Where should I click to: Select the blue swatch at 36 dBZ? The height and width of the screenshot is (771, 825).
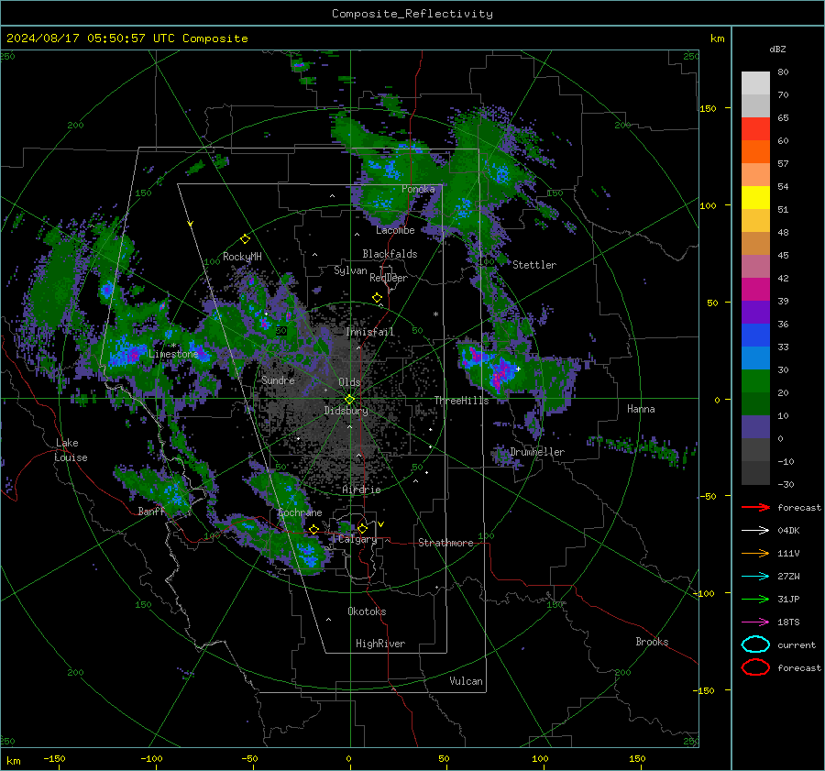click(x=755, y=335)
